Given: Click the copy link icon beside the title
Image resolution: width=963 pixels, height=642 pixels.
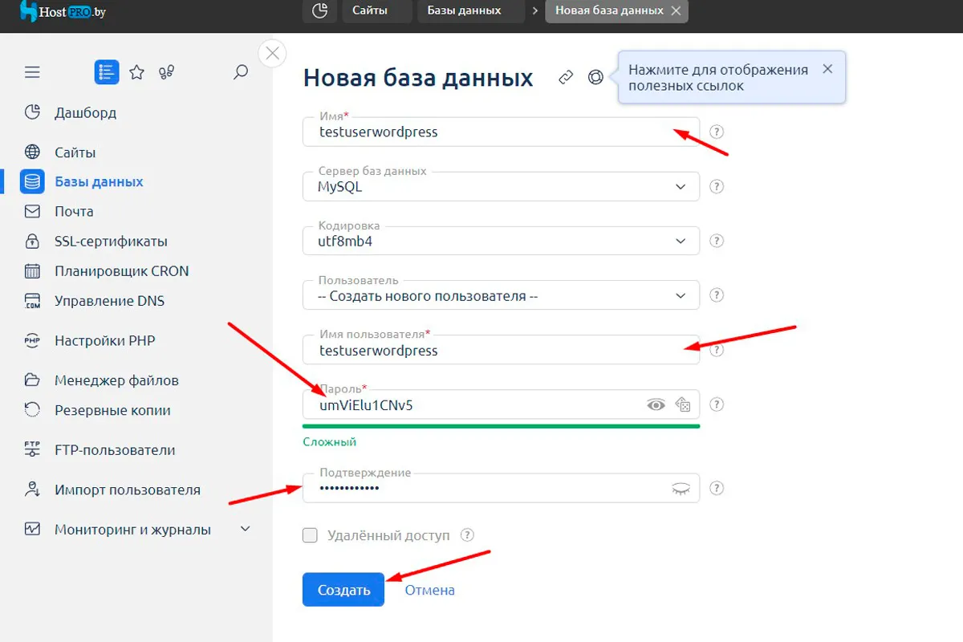Looking at the screenshot, I should click(x=567, y=78).
